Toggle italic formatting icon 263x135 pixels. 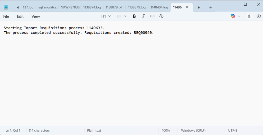(x=143, y=16)
